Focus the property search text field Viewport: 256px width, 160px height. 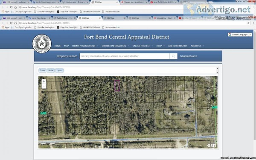[x=125, y=56]
